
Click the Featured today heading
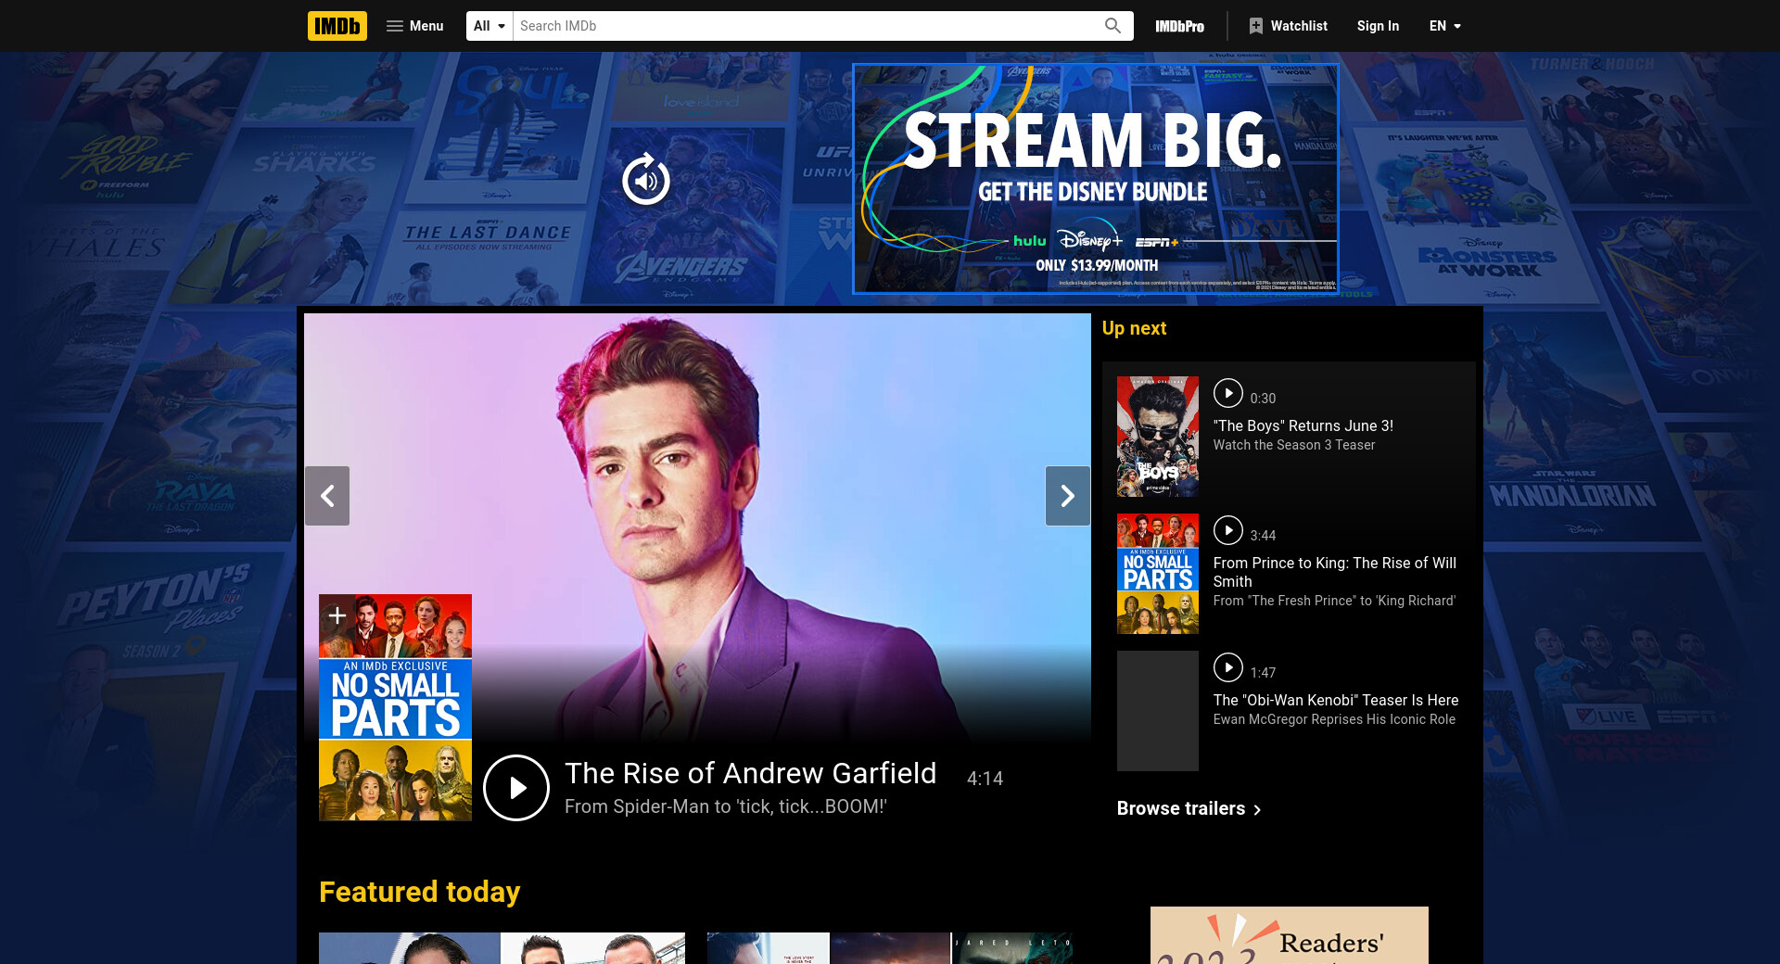pos(419,892)
